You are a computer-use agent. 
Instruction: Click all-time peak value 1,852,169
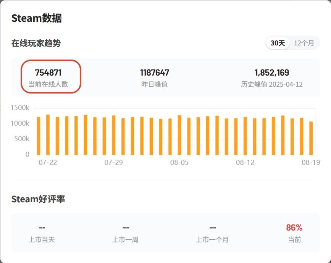tap(272, 73)
